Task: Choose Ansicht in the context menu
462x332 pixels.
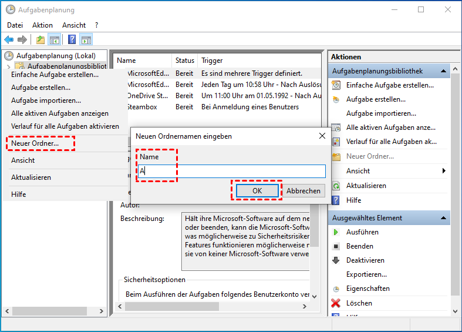Action: coord(23,160)
